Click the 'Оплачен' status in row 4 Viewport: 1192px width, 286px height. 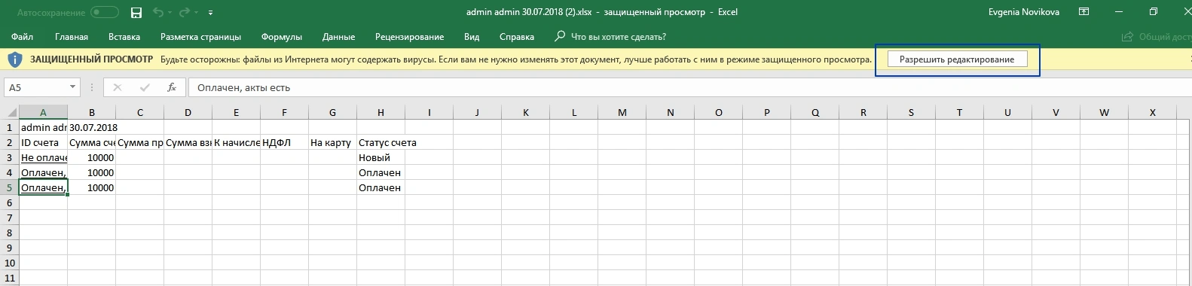tap(381, 172)
